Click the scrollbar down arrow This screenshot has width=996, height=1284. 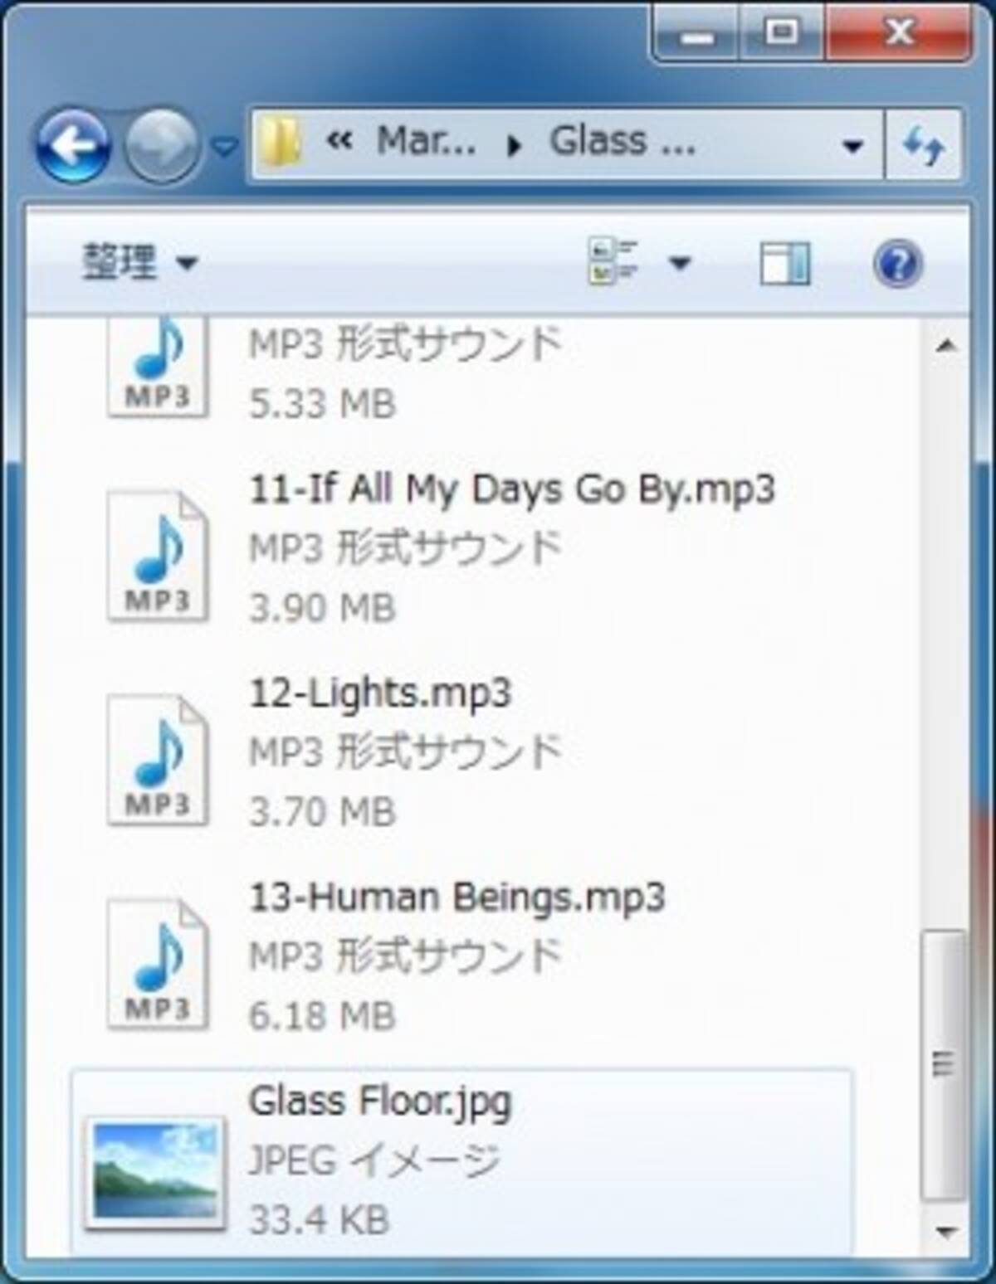coord(945,1231)
